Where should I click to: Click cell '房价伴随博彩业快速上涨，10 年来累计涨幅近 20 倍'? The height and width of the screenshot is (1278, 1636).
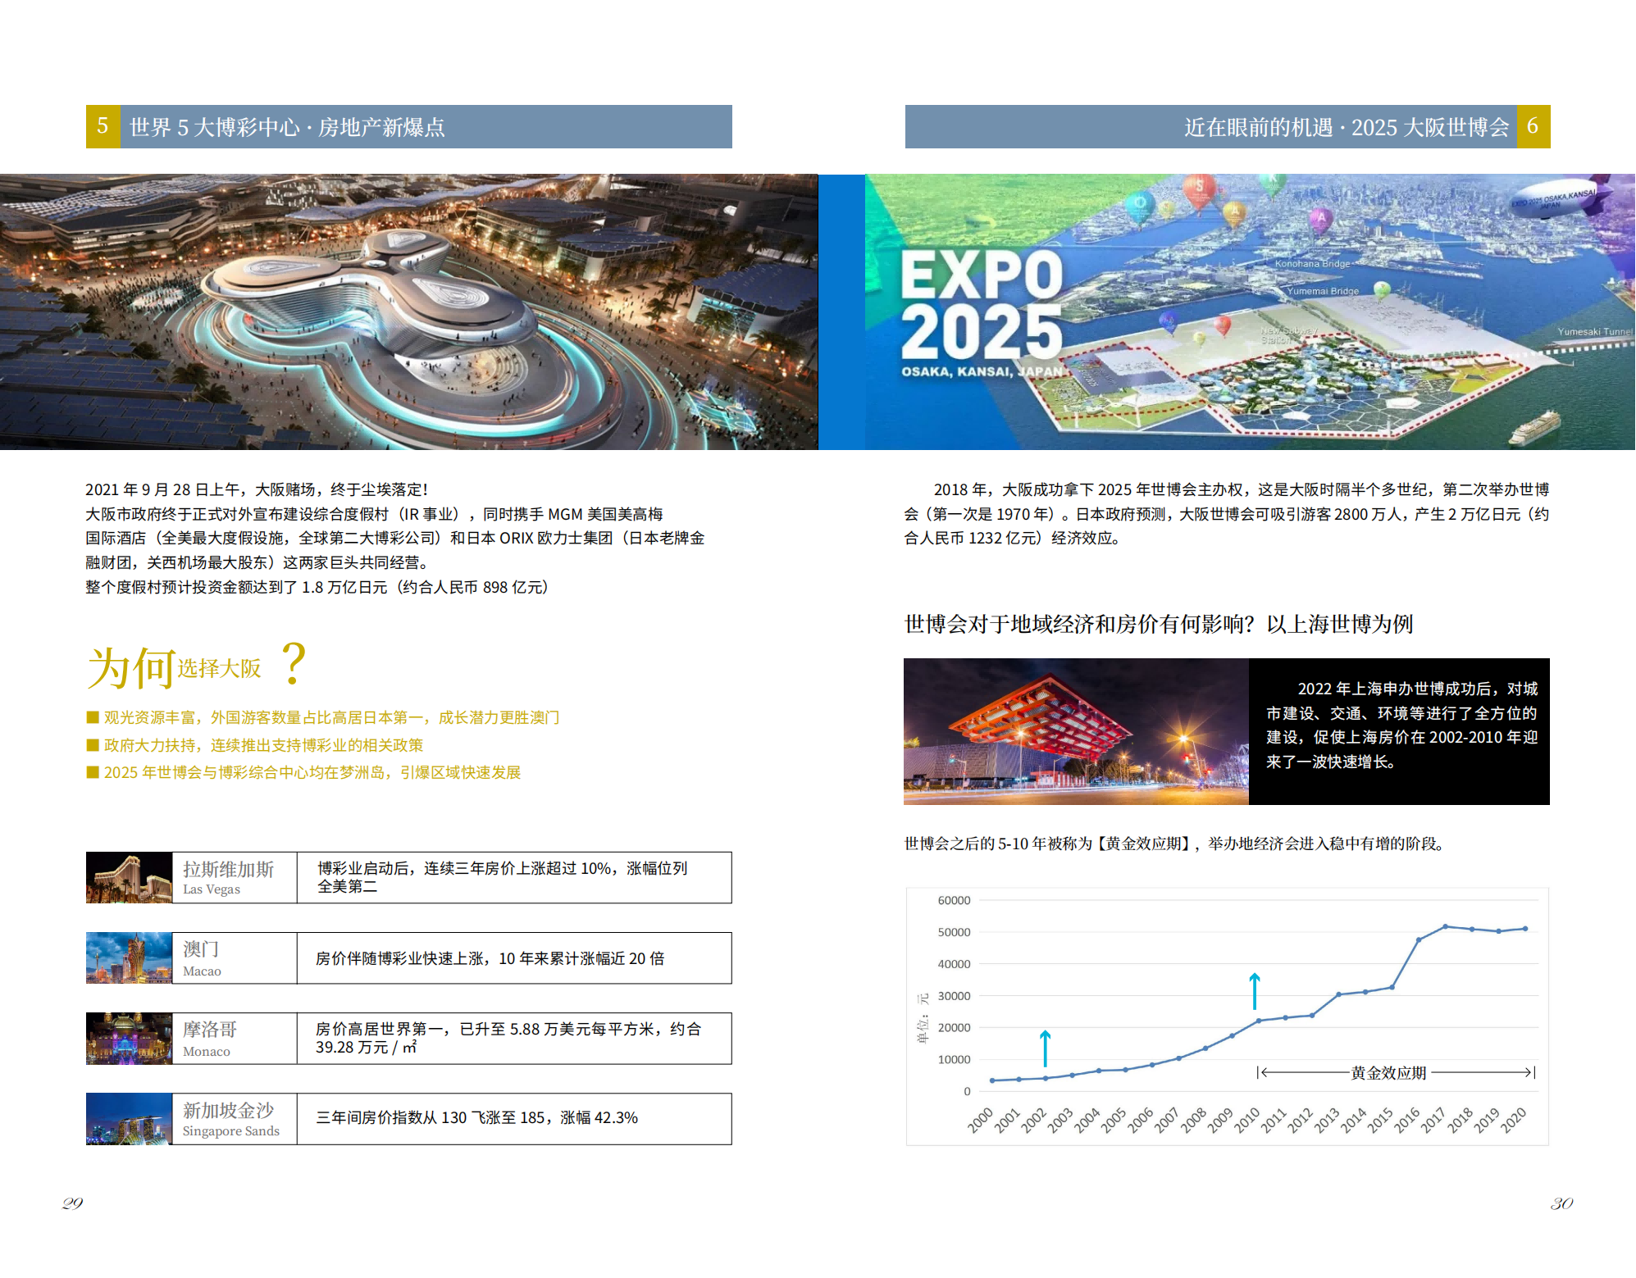[514, 957]
